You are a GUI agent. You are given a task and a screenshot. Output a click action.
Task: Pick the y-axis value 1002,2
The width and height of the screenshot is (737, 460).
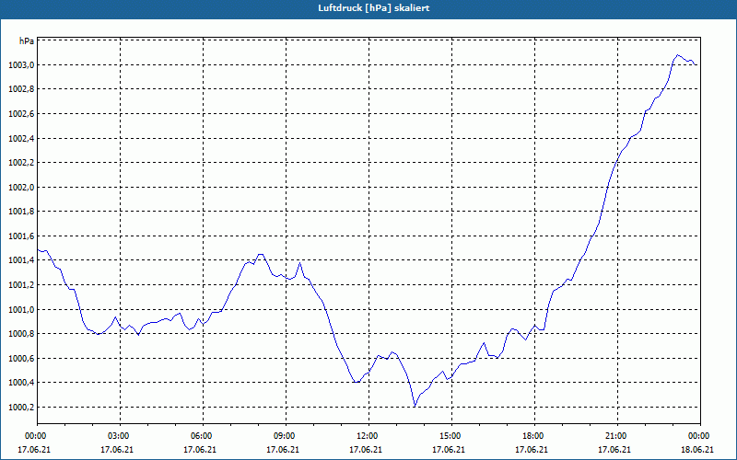(x=21, y=163)
